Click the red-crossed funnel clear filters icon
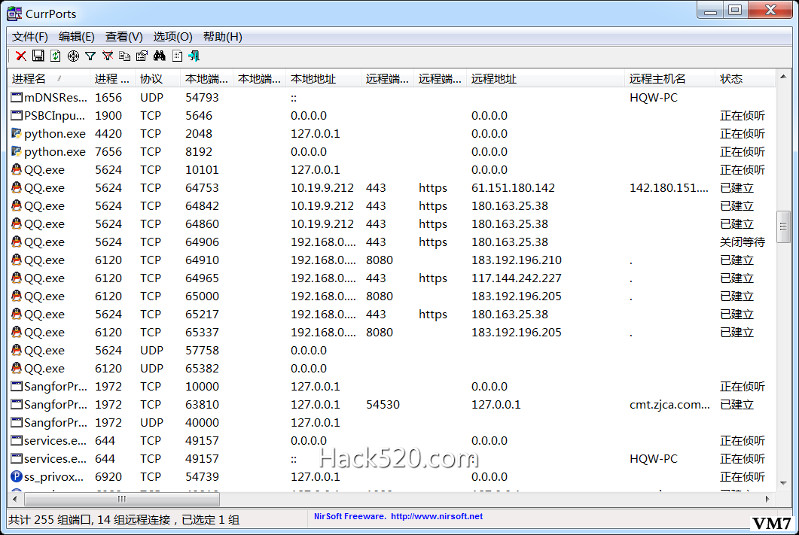 108,56
